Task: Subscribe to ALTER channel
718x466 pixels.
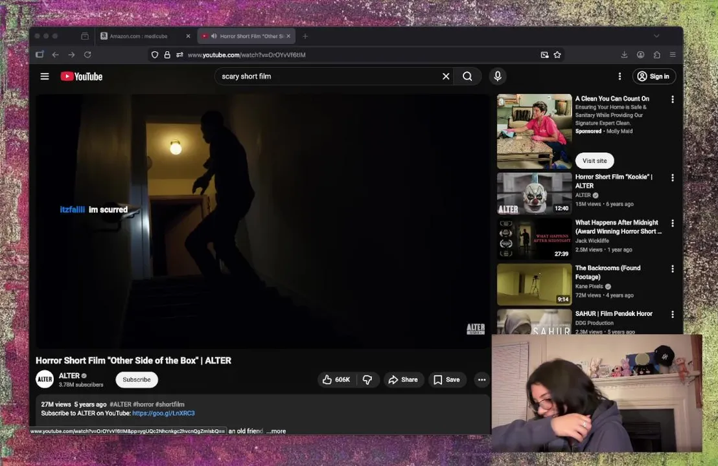Action: (137, 379)
